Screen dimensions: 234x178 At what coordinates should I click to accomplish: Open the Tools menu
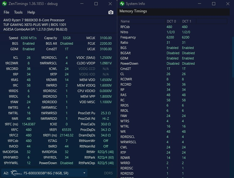(x=18, y=12)
